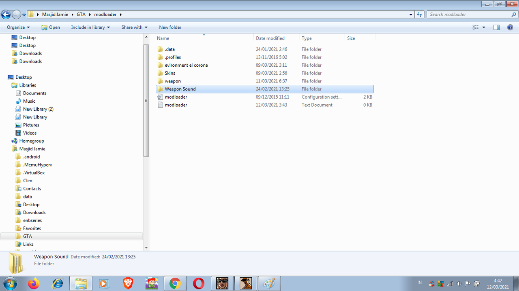Open the view options dropdown arrow
Screen dimensions: 519x291
(x=484, y=27)
